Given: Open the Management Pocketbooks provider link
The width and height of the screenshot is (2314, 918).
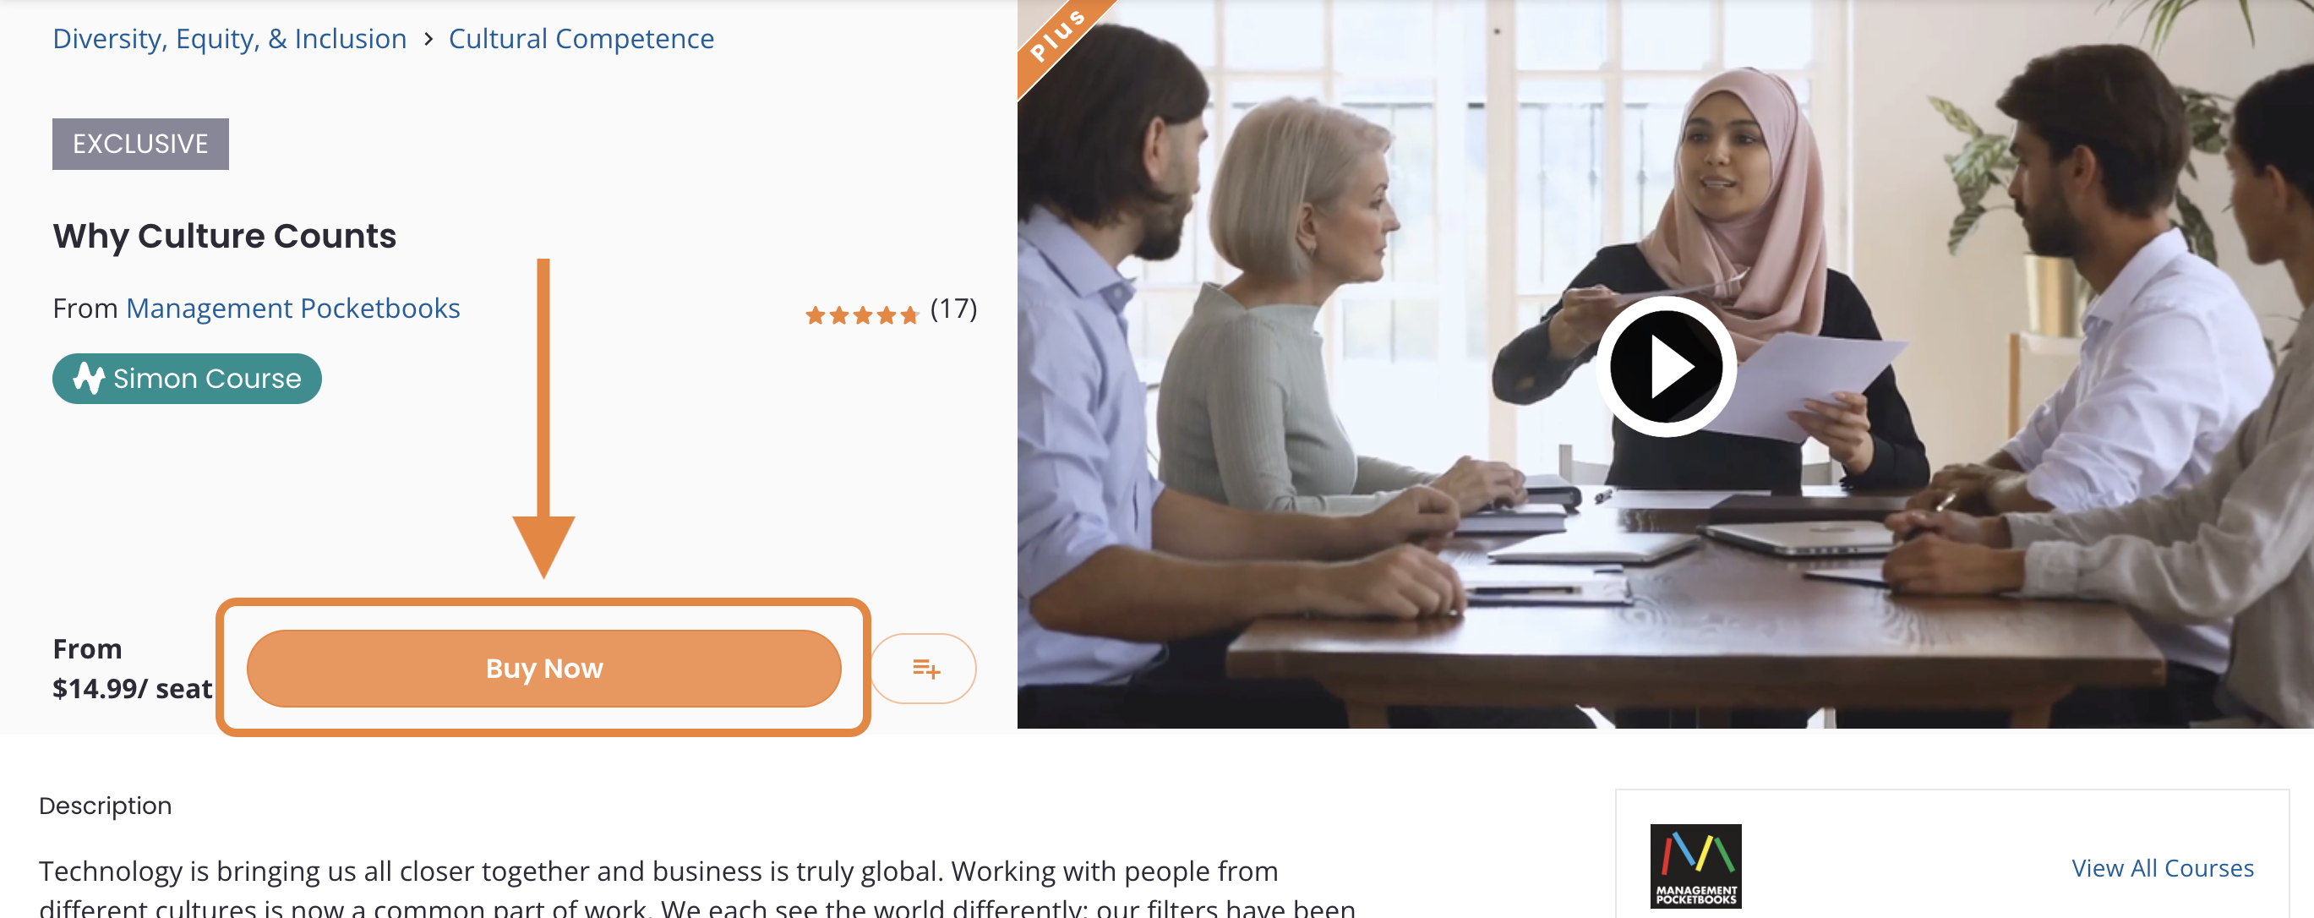Looking at the screenshot, I should pyautogui.click(x=293, y=308).
